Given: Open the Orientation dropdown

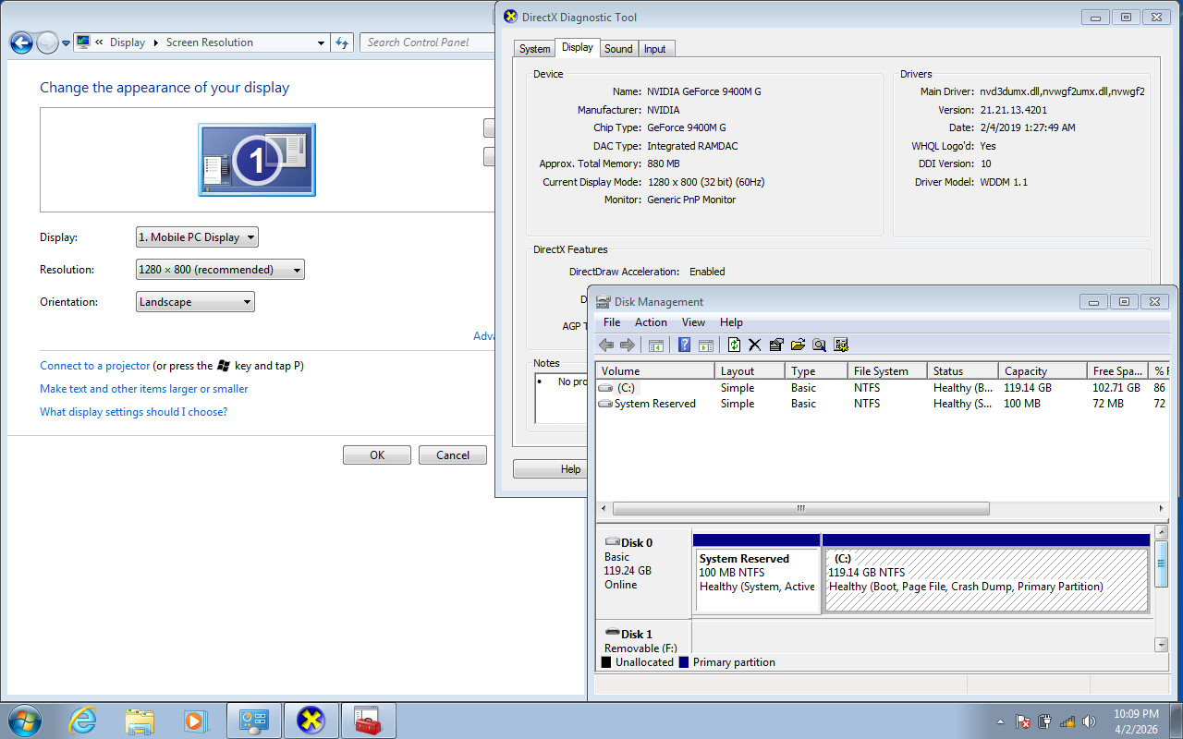Looking at the screenshot, I should pos(195,302).
